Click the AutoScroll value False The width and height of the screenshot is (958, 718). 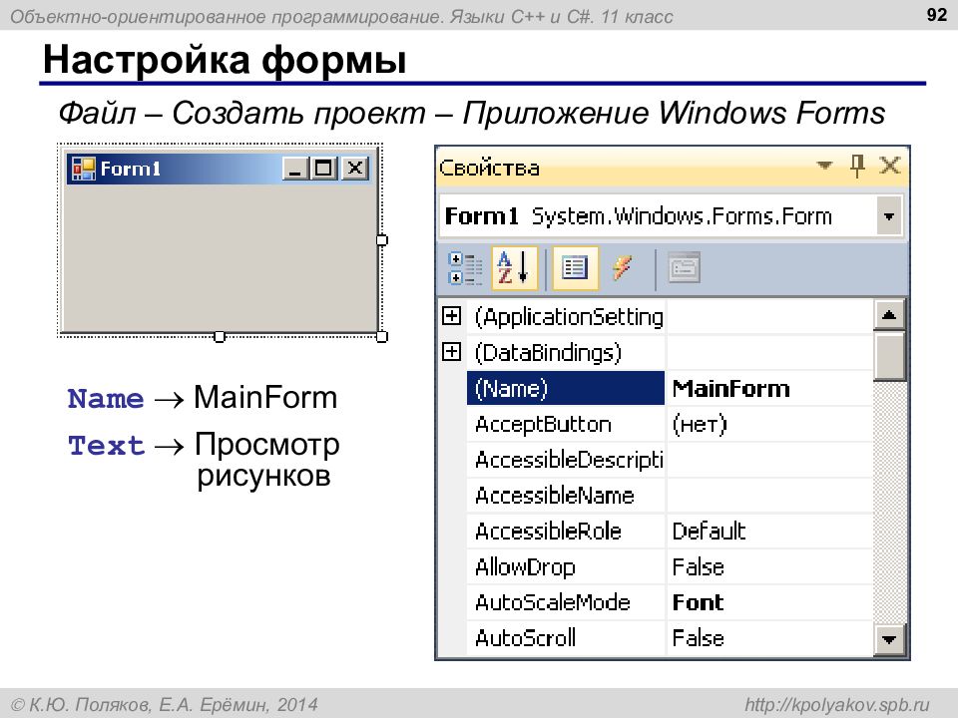[x=769, y=638]
